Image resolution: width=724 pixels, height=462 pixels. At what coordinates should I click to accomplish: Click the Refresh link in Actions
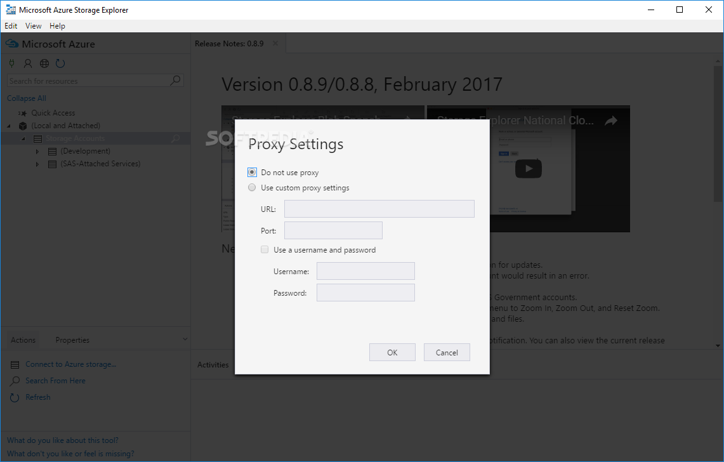(38, 397)
